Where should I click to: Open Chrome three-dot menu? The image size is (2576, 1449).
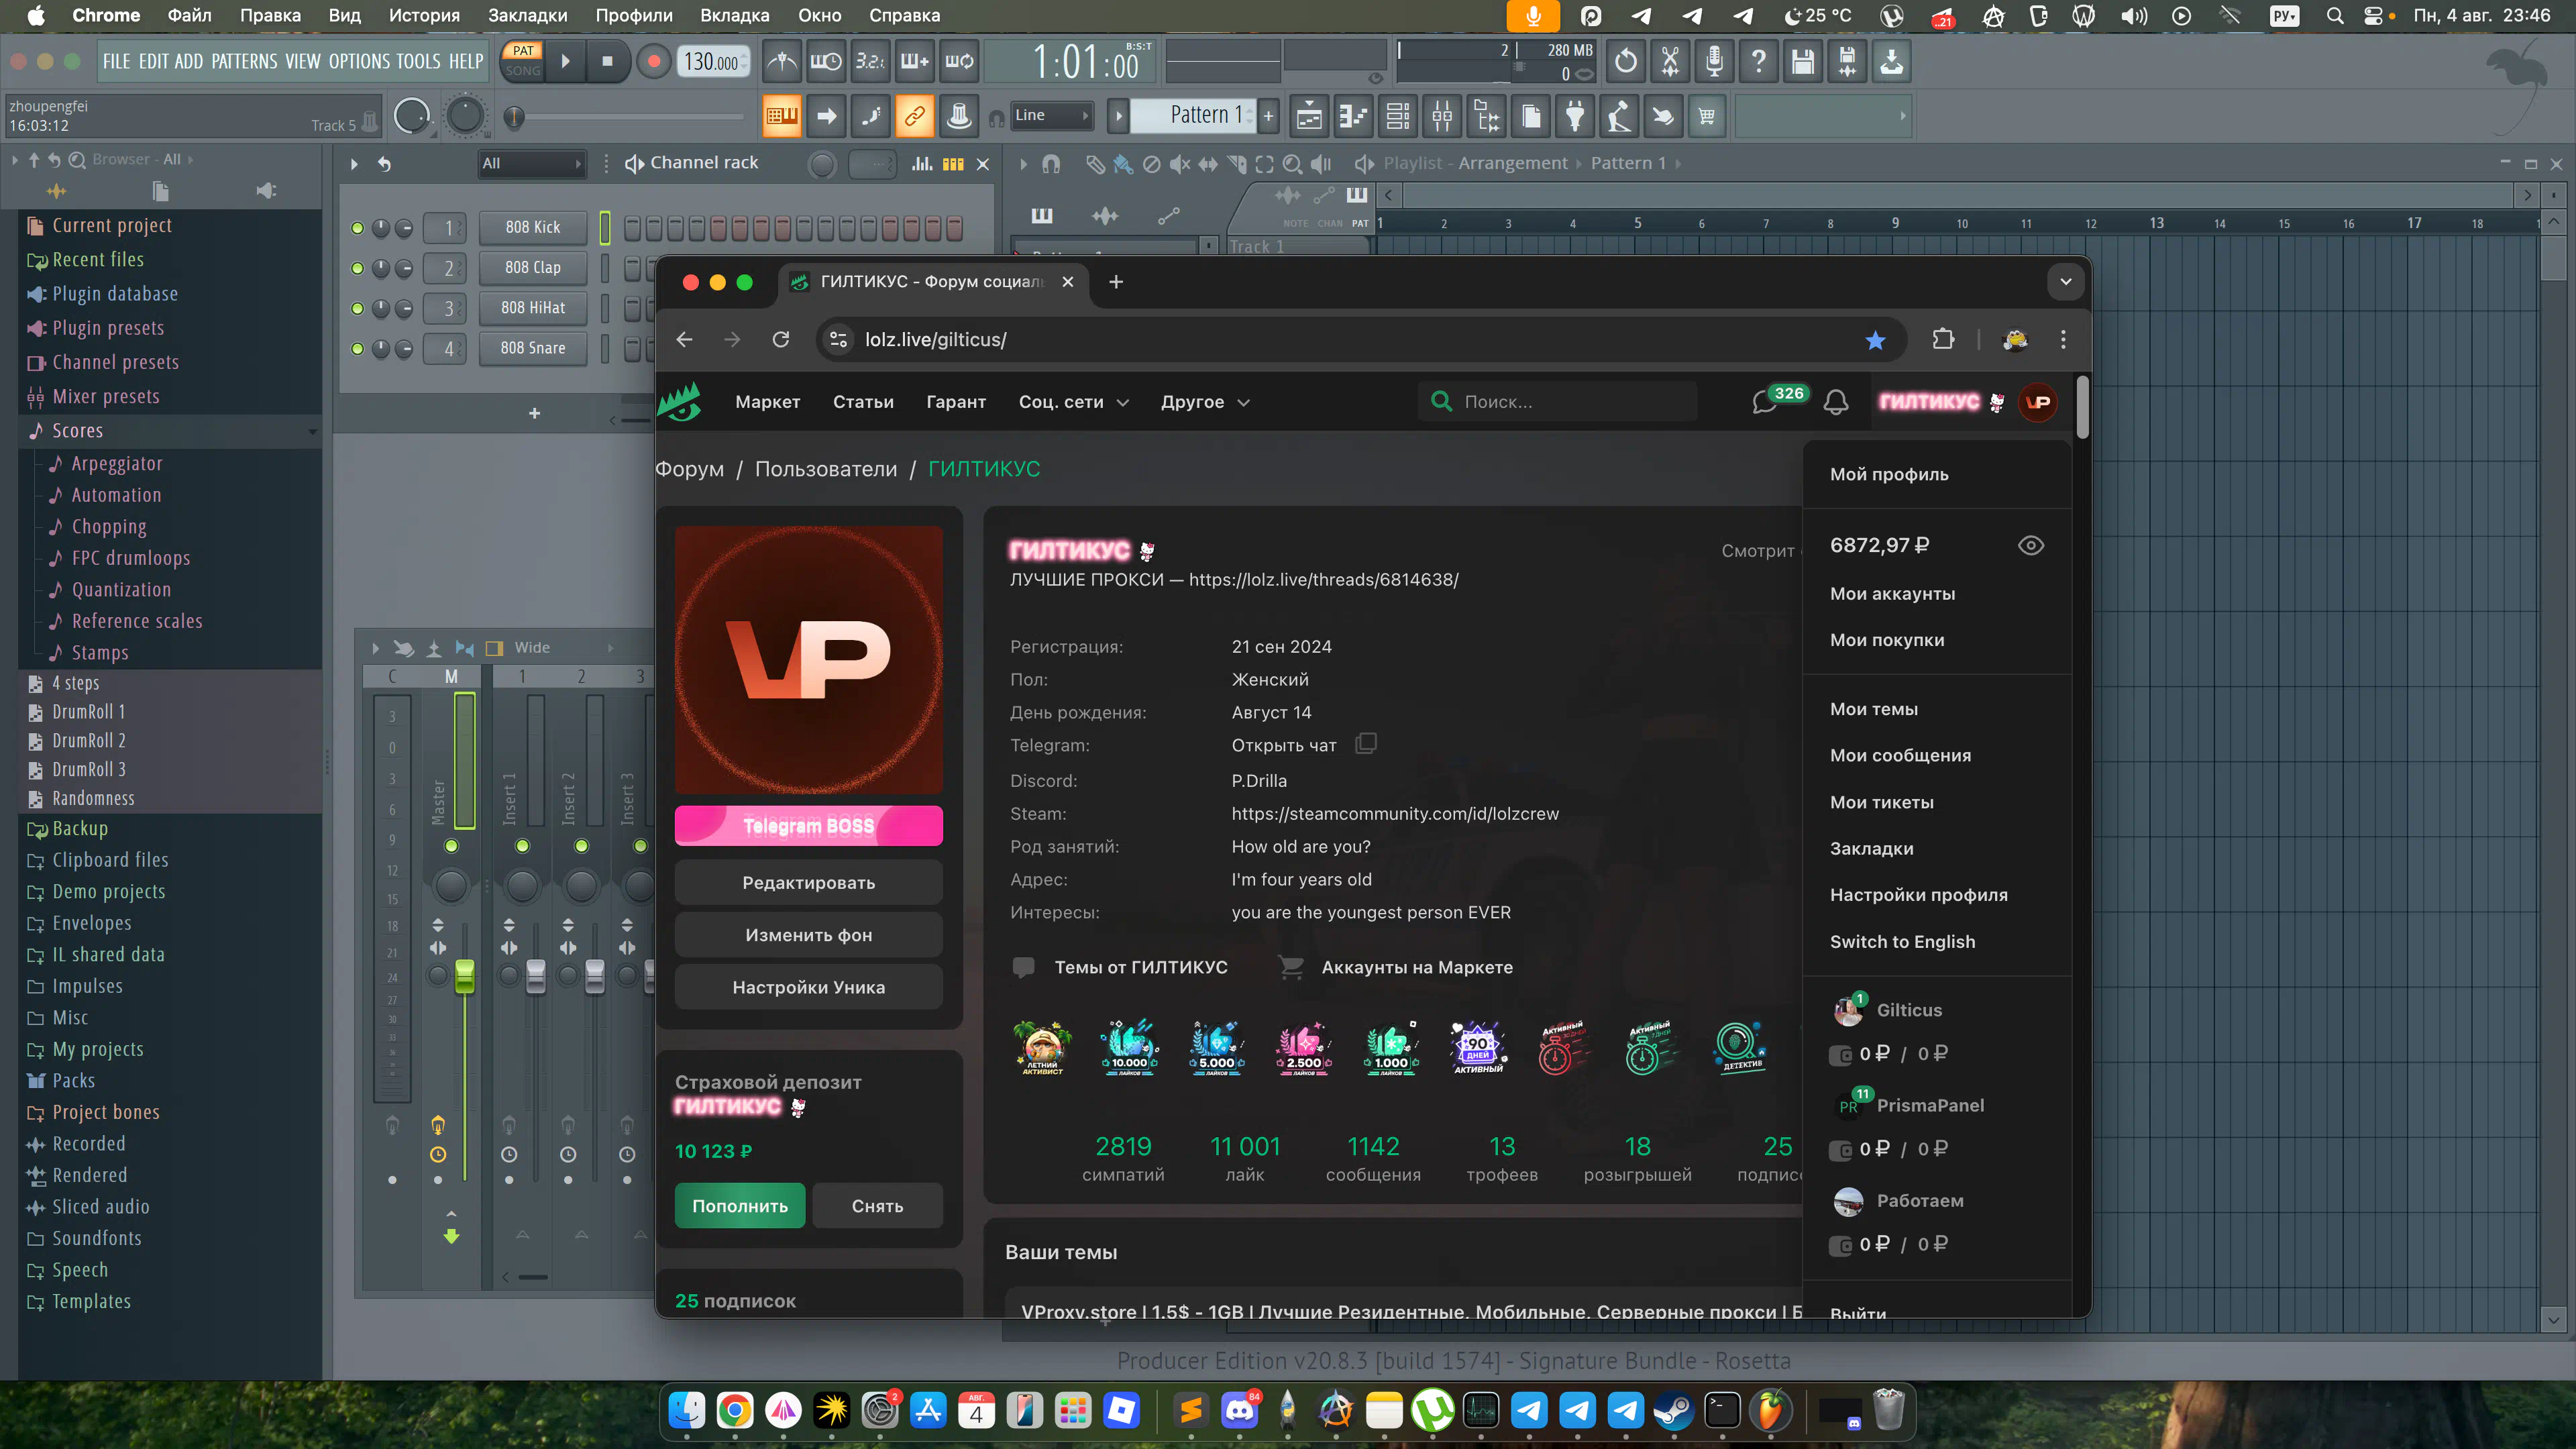(x=2063, y=339)
